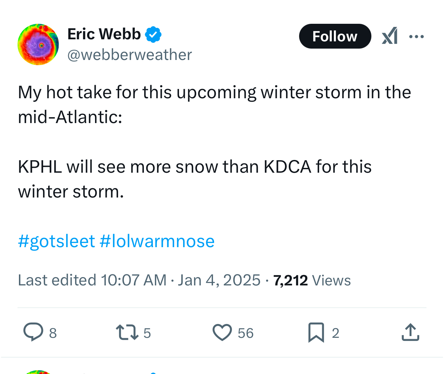Open the #gotsleet hashtag

(x=56, y=241)
